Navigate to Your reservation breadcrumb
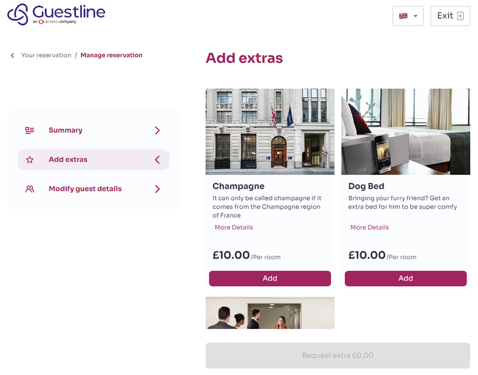The width and height of the screenshot is (478, 375). coord(47,55)
